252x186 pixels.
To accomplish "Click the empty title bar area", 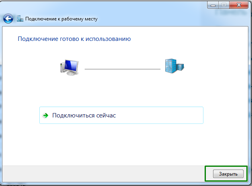I will point(120,6).
